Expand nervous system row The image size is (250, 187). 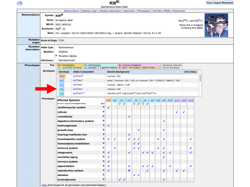tap(104, 161)
